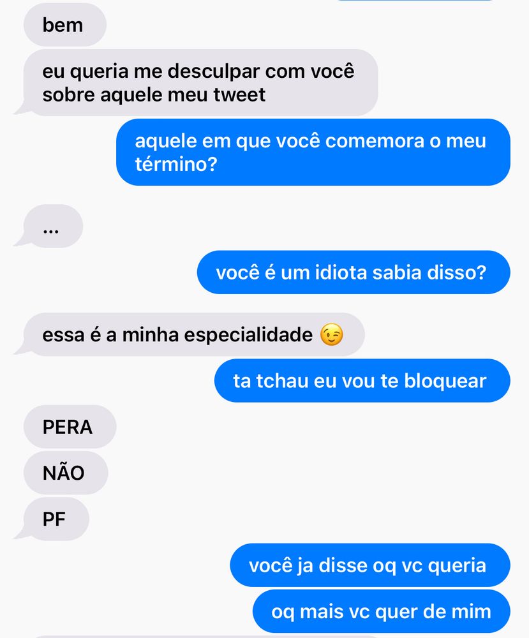This screenshot has height=638, width=529.
Task: Select "você ja disse oq vc queria" bubble
Action: point(370,565)
